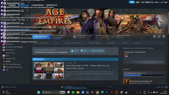The image size is (169, 95).
Task: Open Centro de la comunidad link
Action: pyautogui.click(x=73, y=43)
